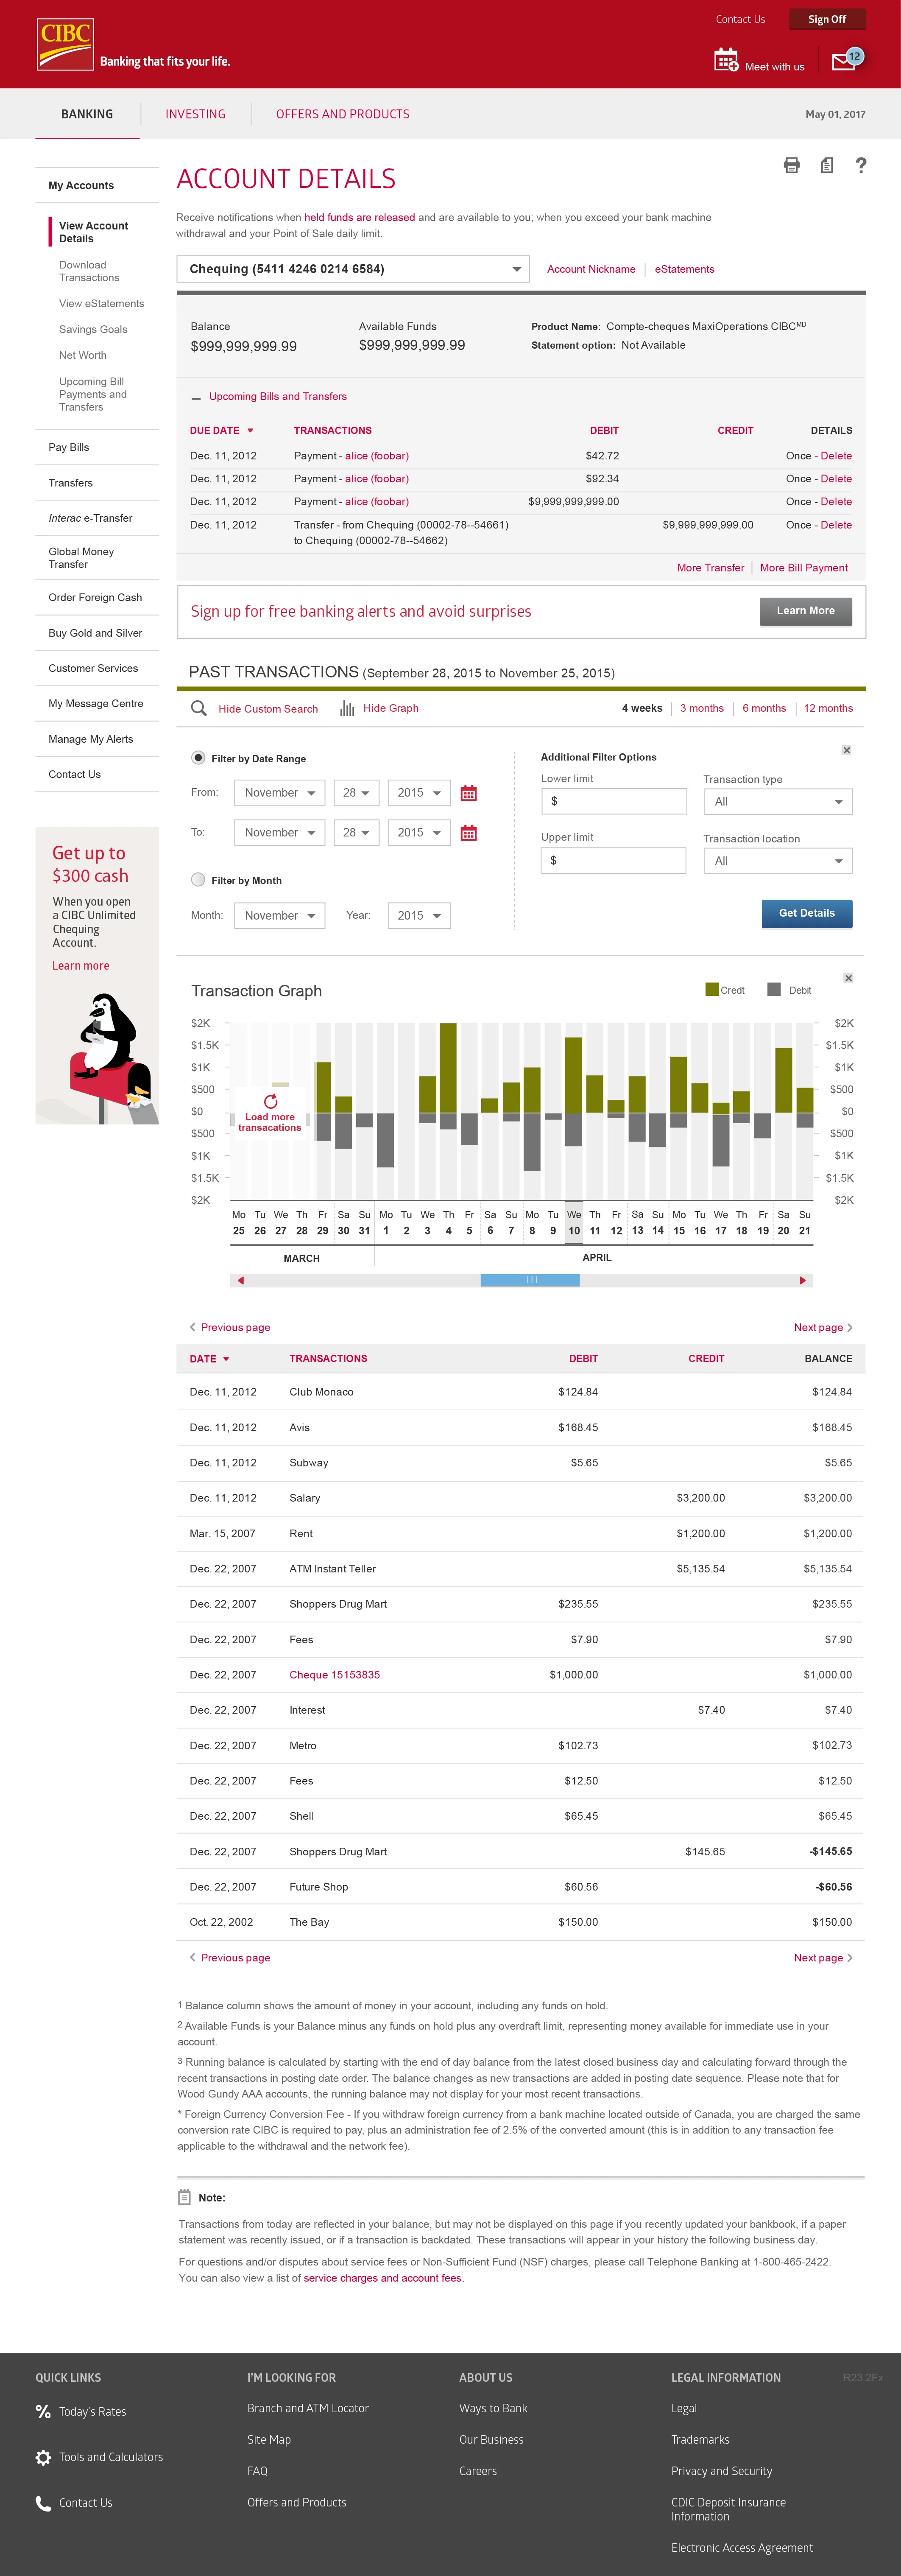Open the OFFERS AND PRODUCTS tab
The image size is (901, 2576).
click(x=342, y=114)
